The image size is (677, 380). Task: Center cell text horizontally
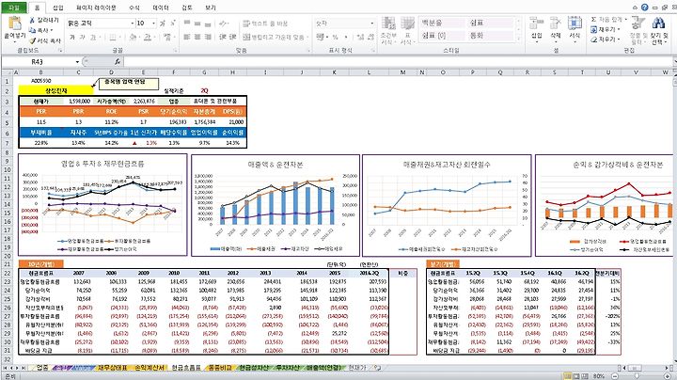pos(197,37)
